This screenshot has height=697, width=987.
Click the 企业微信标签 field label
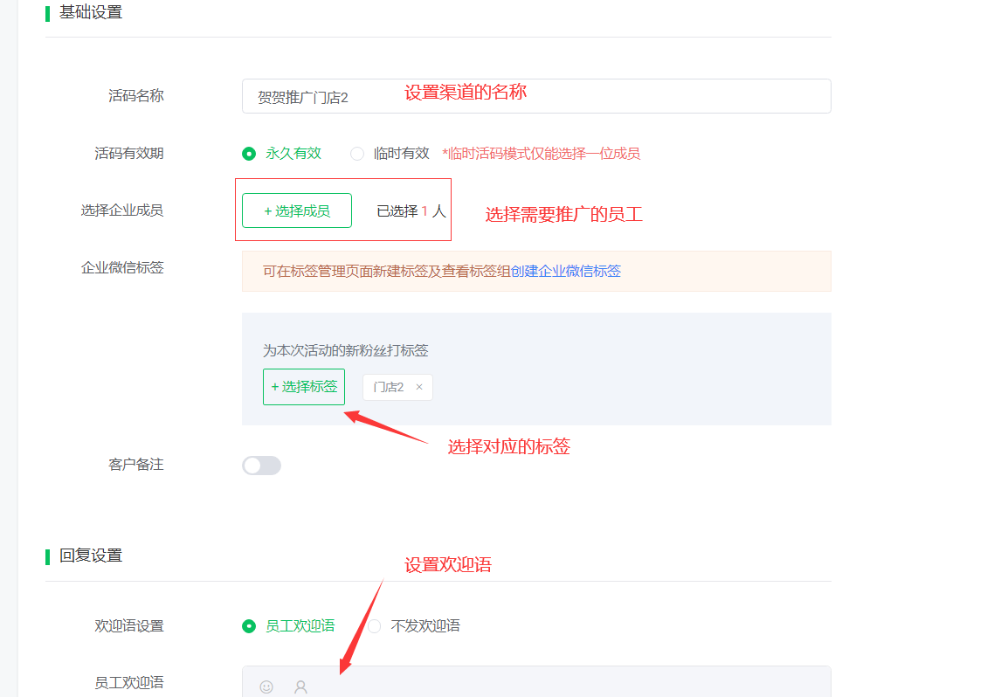tap(122, 267)
